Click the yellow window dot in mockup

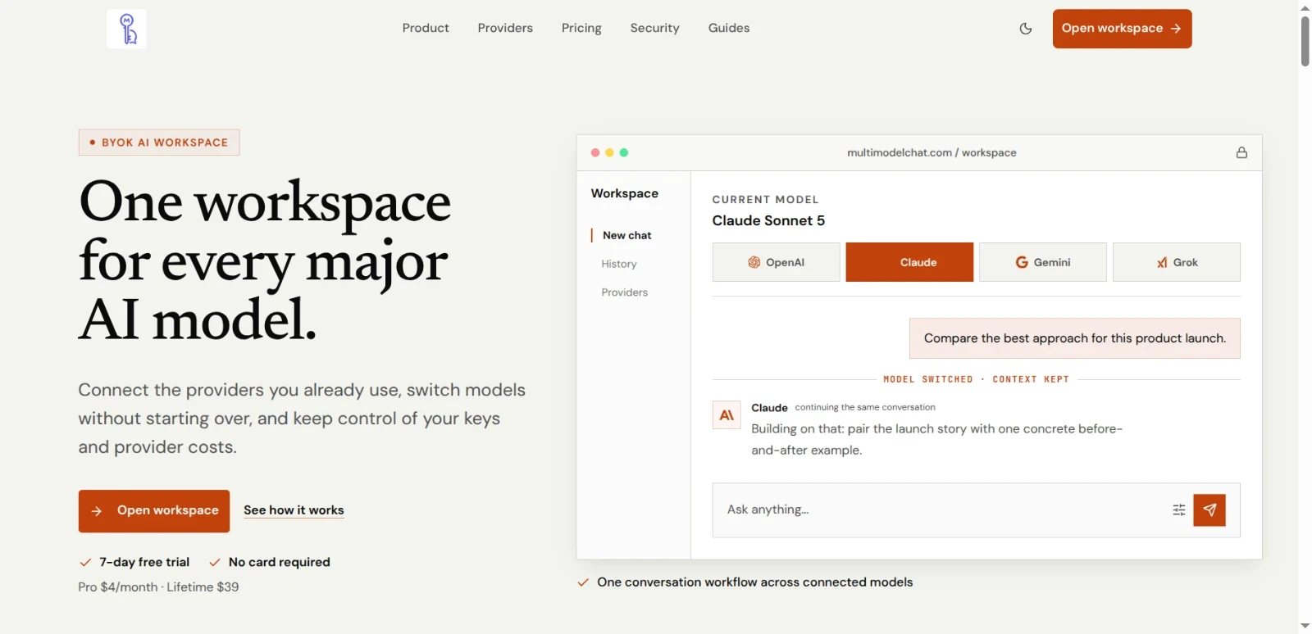coord(609,152)
